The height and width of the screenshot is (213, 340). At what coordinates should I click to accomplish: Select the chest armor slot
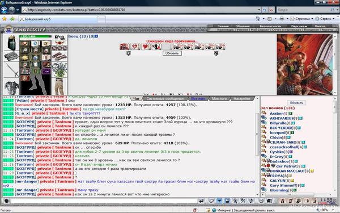[x=11, y=87]
